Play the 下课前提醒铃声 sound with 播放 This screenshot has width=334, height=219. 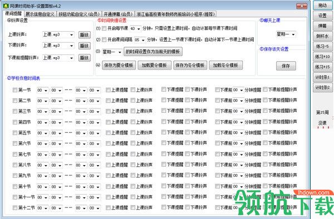85,58
